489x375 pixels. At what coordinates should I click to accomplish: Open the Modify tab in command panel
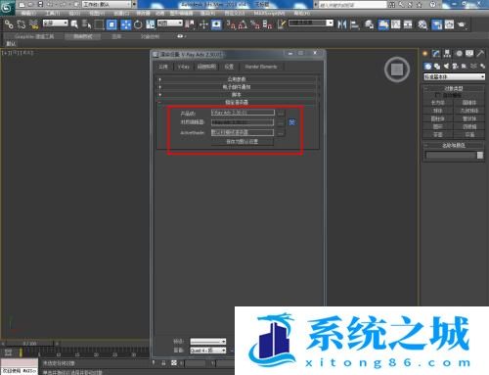(436, 53)
